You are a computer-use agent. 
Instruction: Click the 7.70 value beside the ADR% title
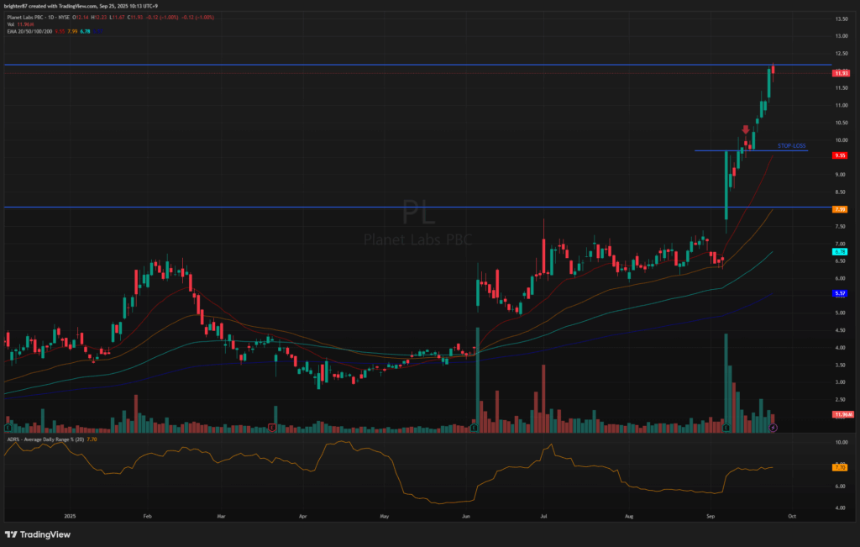tap(92, 439)
